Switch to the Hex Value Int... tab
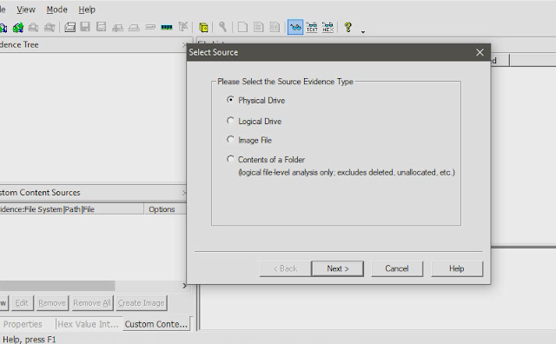 click(88, 324)
